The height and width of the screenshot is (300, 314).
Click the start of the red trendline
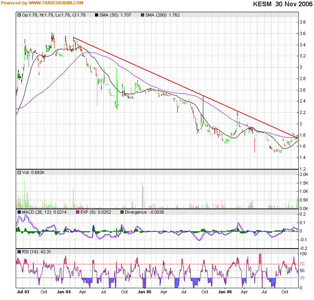point(73,37)
